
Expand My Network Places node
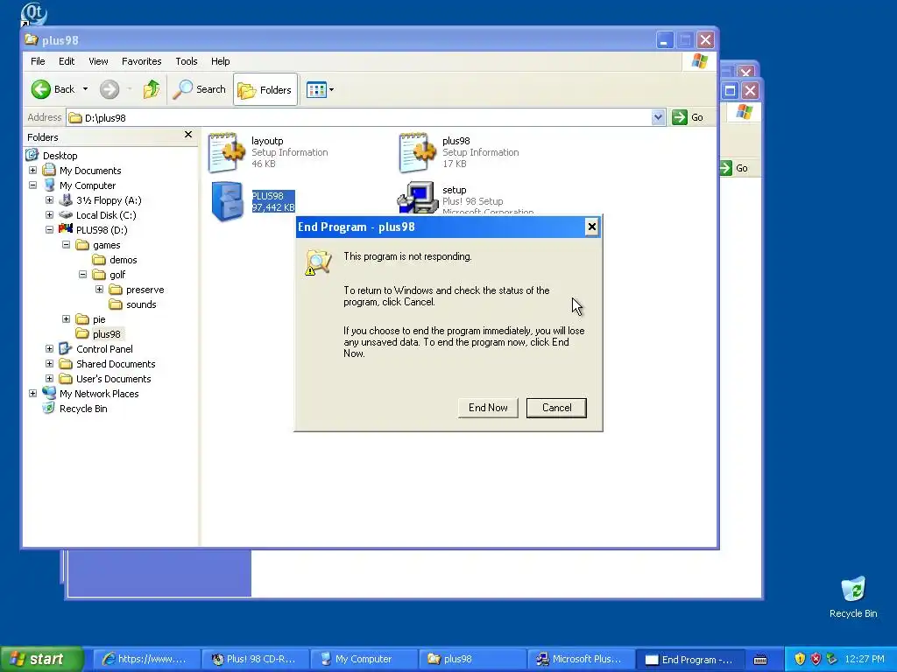point(32,393)
